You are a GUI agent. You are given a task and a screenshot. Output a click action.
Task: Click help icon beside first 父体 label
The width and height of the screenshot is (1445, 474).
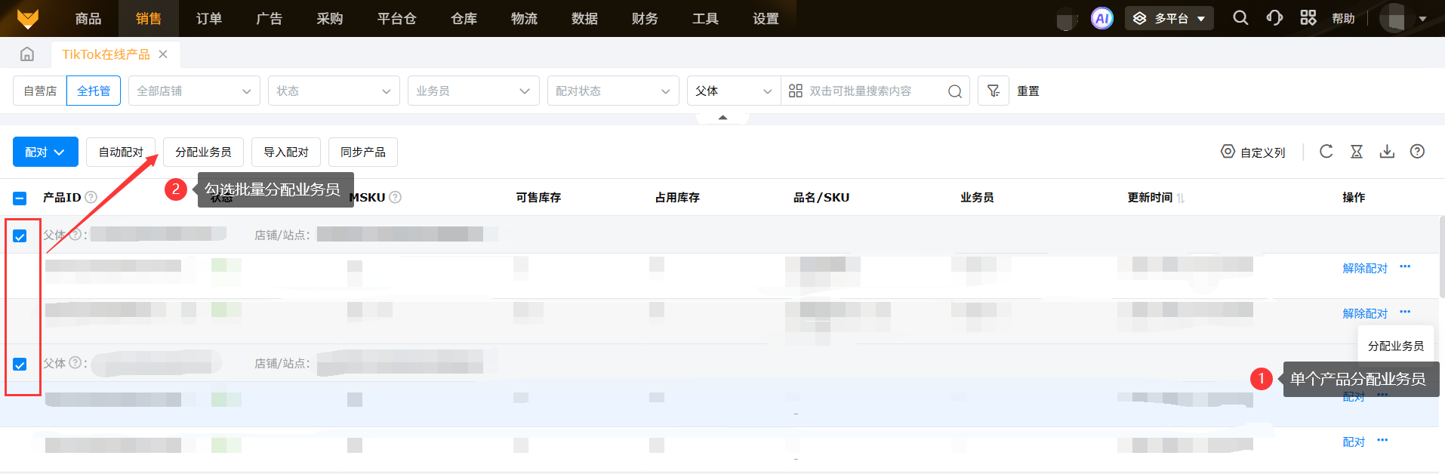[x=75, y=234]
